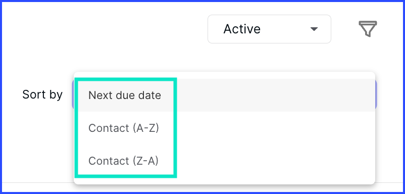Toggle the filter panel via funnel icon

tap(368, 29)
